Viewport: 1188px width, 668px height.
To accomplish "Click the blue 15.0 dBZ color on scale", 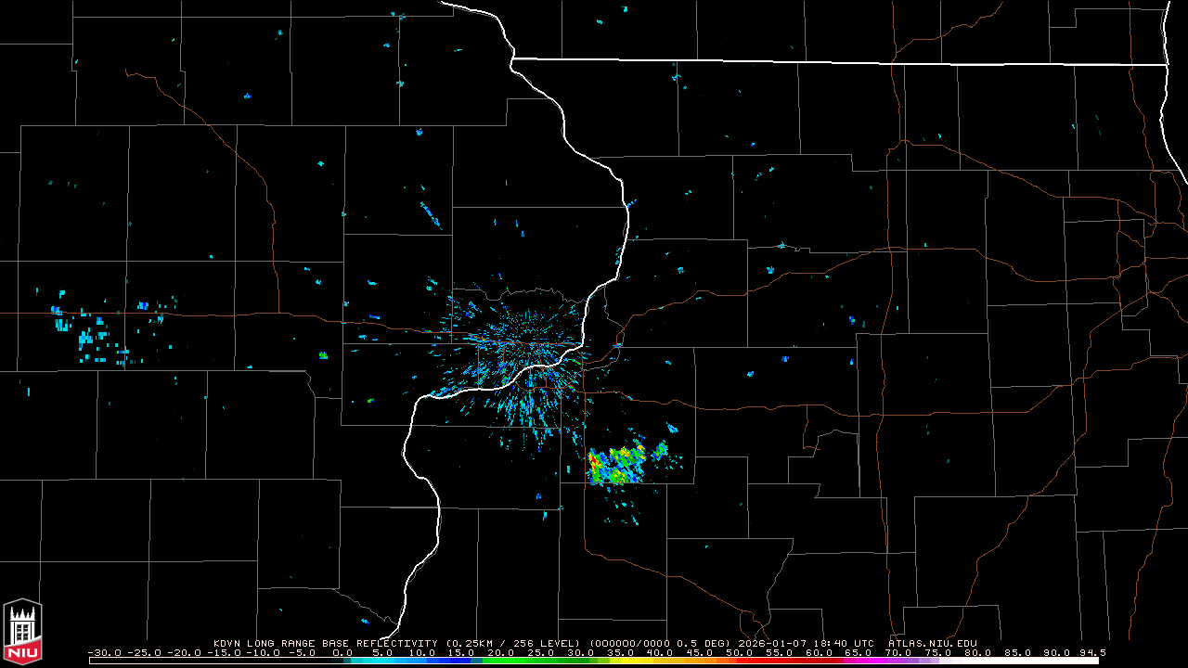I will 461,660.
